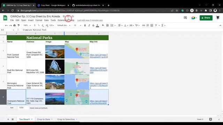The image size is (223, 125).
Task: Toggle strikethrough formatting
Action: (x=93, y=25)
